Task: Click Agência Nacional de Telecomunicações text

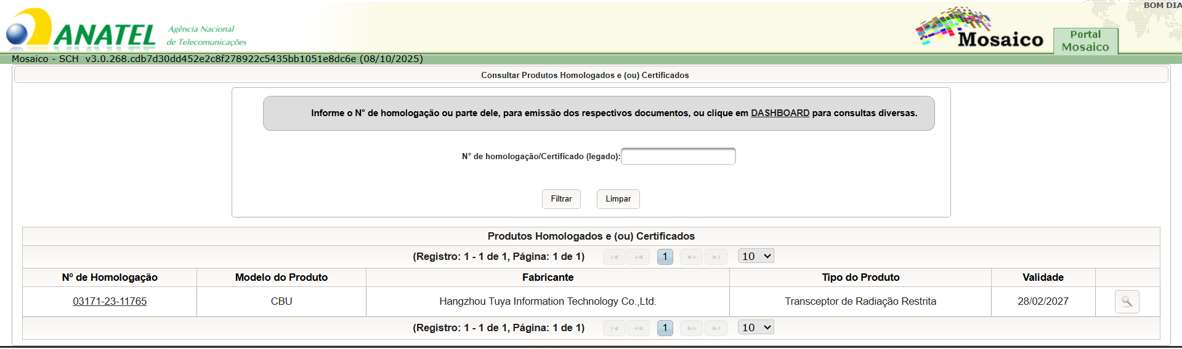Action: click(x=206, y=36)
